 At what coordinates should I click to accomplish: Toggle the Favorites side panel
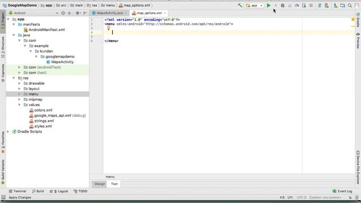click(3, 142)
